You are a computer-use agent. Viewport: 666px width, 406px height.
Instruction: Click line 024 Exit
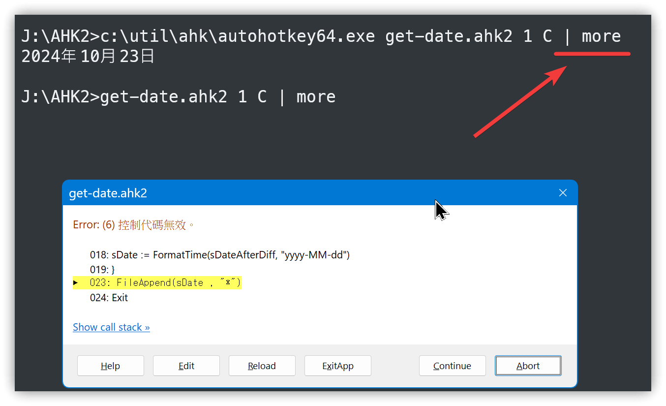pos(109,298)
